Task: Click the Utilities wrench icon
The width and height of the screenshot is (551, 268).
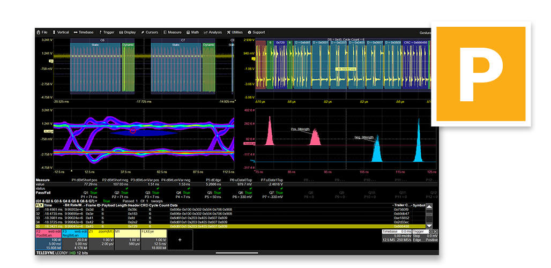Action: pyautogui.click(x=229, y=32)
